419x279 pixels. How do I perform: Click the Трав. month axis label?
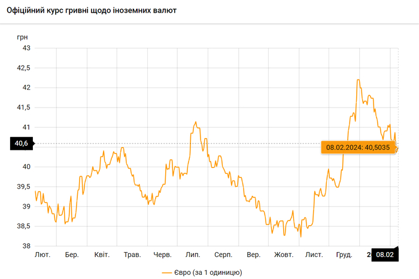pos(132,255)
